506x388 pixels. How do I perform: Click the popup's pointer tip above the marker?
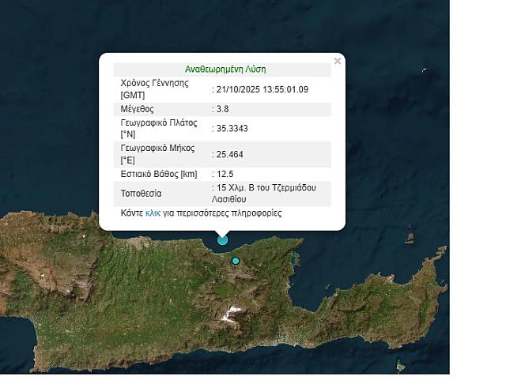click(223, 232)
